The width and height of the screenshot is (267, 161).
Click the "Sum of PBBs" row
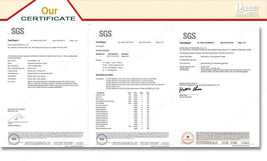point(122,103)
